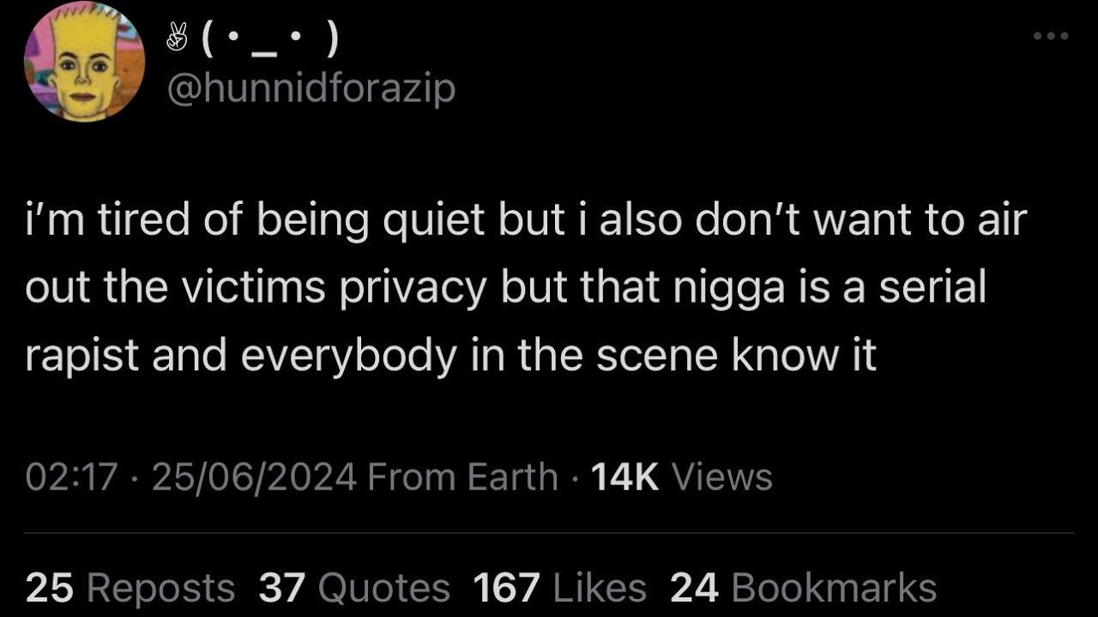Open the 37 Quotes list
The image size is (1098, 617).
pos(354,588)
